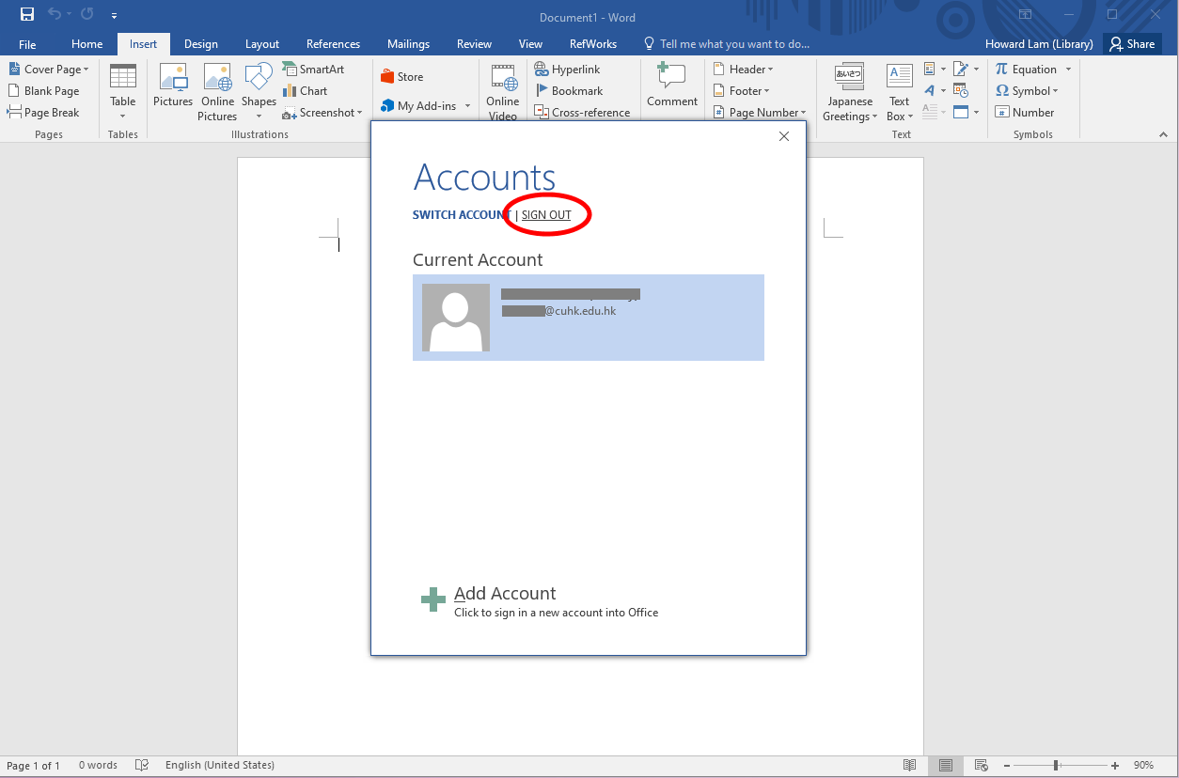Click English (United States) language indicator
Image resolution: width=1179 pixels, height=778 pixels.
(x=220, y=766)
